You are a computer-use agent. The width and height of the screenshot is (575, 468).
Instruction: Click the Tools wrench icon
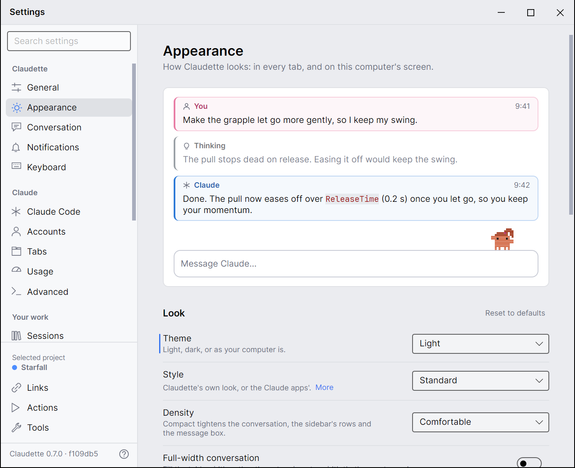pyautogui.click(x=16, y=428)
